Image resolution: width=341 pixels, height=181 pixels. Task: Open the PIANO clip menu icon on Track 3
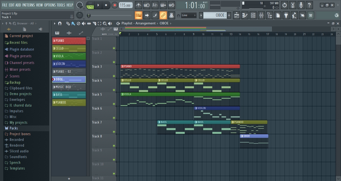pos(122,66)
